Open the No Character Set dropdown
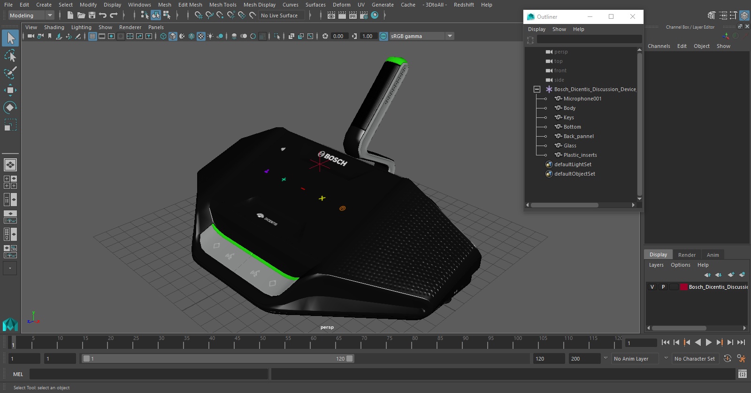Viewport: 751px width, 393px height. 695,359
